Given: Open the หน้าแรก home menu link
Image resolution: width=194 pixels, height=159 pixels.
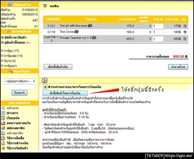Looking at the screenshot, I should click(x=13, y=108).
